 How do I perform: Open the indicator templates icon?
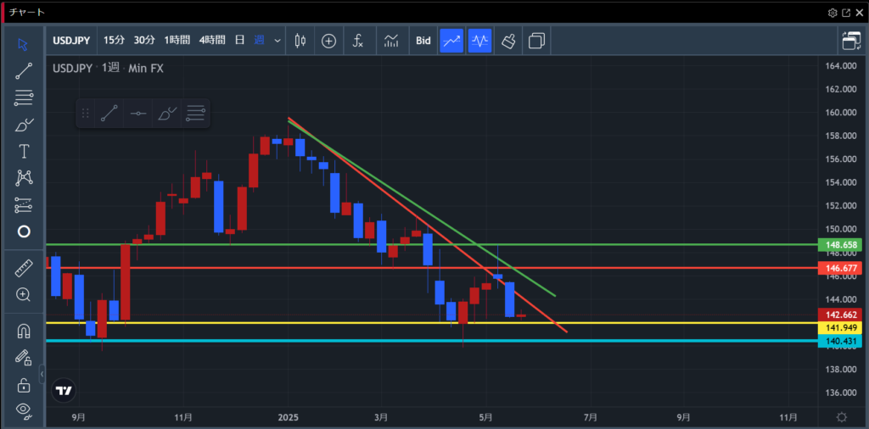tap(391, 41)
